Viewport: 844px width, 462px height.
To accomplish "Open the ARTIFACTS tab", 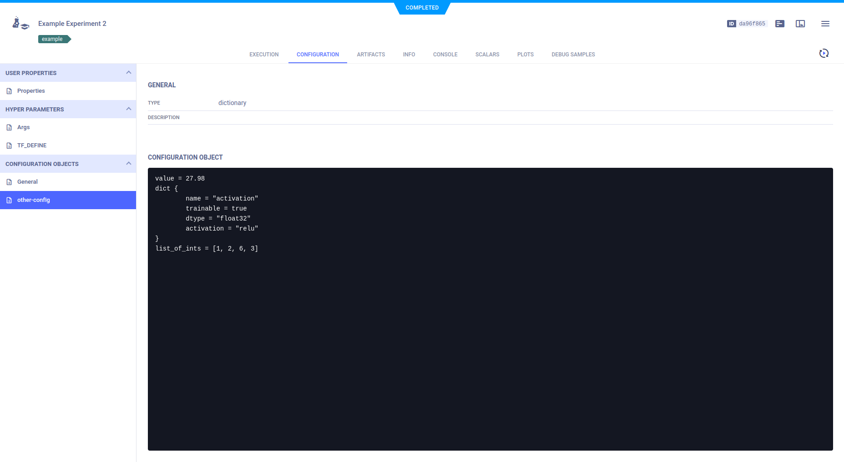I will click(371, 54).
